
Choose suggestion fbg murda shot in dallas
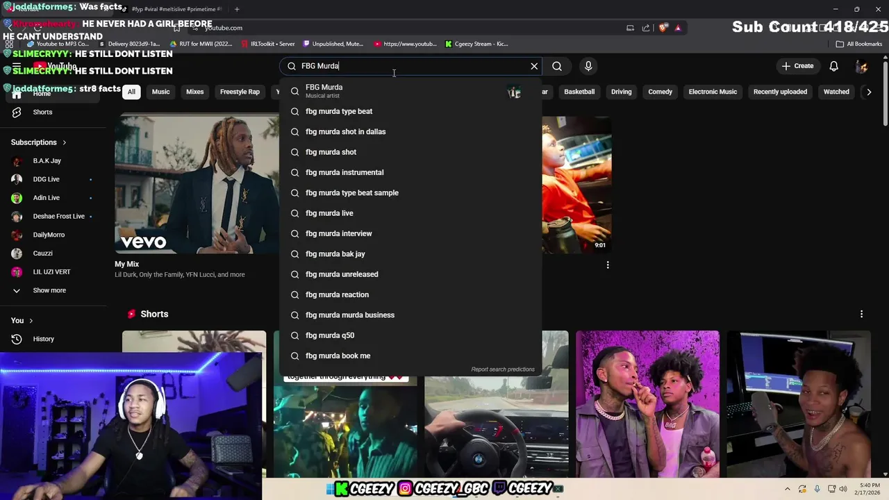tap(410, 132)
